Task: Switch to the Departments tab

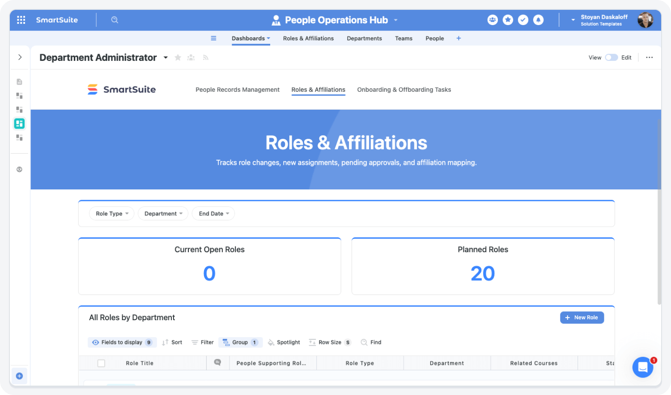Action: click(x=364, y=38)
